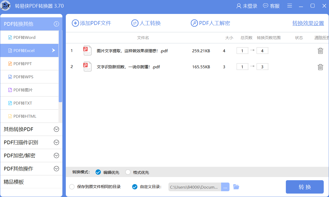Click the PDF人工解密 key icon
Viewport: 329px width, 197px height.
194,23
